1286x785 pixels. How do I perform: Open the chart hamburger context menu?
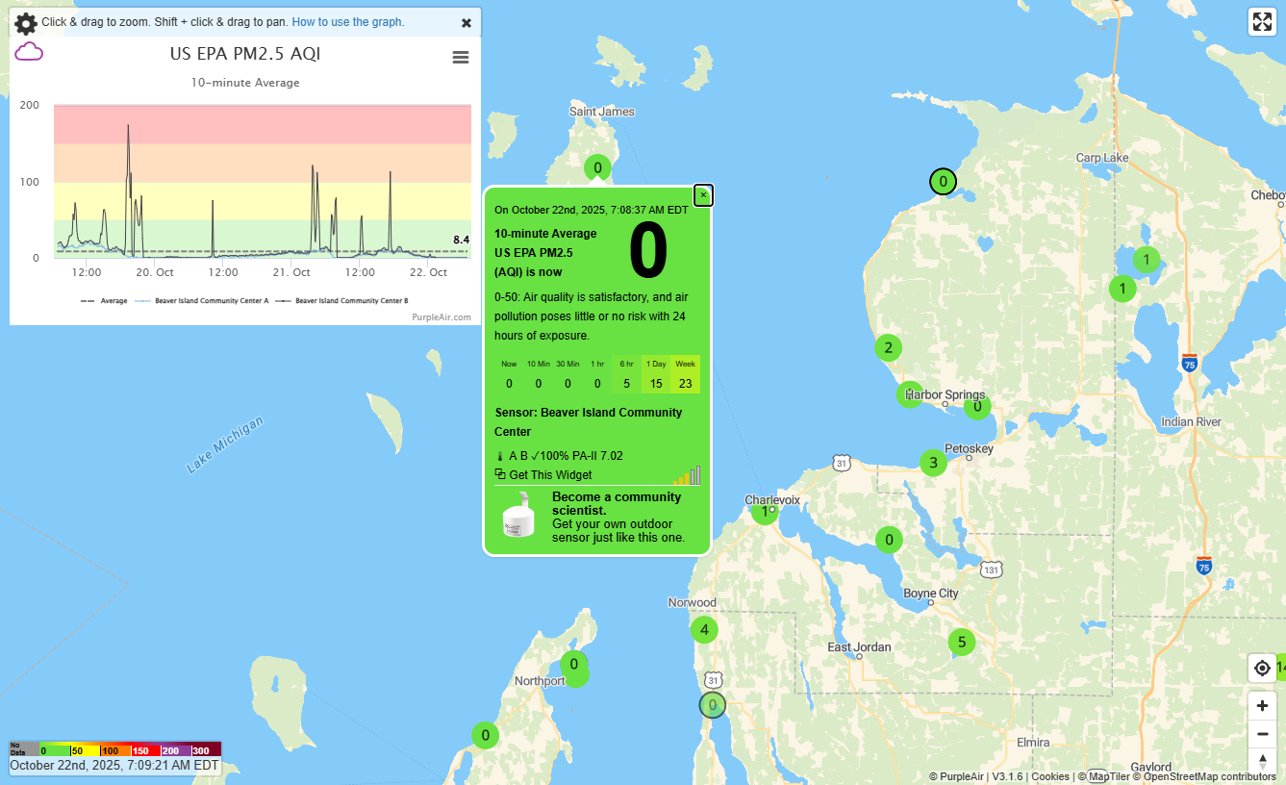pos(461,58)
